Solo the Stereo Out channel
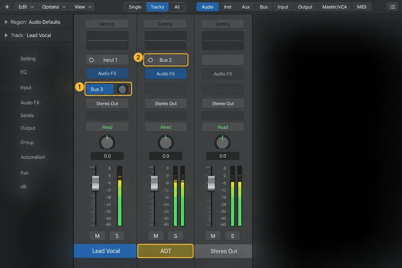Viewport: 402px width, 268px height. tap(232, 236)
